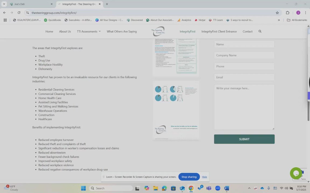Open the Chrome profile avatar

pos(298,13)
